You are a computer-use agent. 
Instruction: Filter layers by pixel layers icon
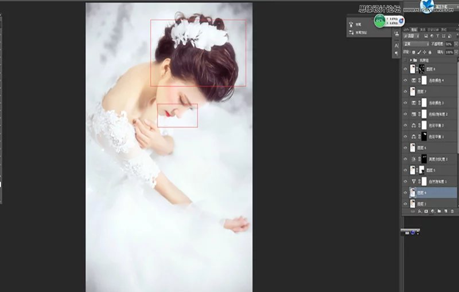click(426, 36)
